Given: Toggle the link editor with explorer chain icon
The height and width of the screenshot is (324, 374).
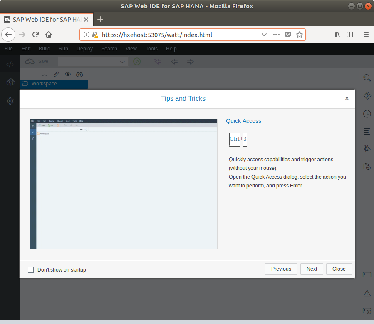Looking at the screenshot, I should [x=57, y=74].
